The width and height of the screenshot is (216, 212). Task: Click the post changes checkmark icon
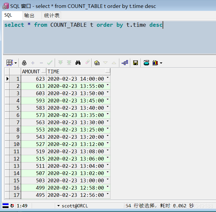point(50,63)
